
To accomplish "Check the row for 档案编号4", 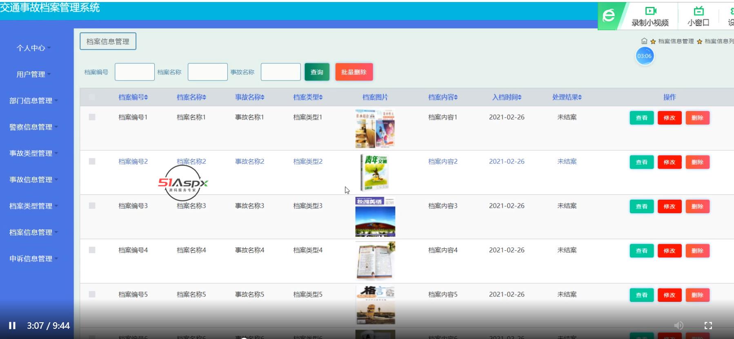I will click(x=92, y=250).
